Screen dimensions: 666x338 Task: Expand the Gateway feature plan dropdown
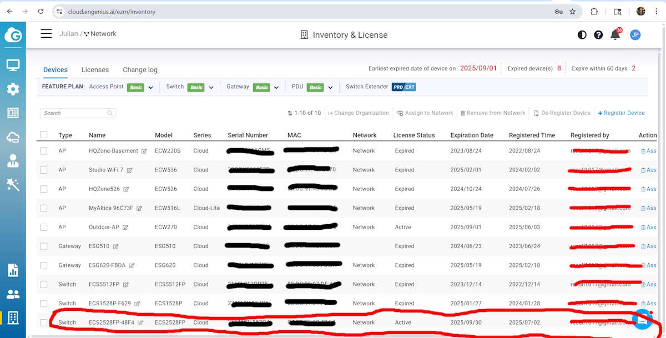[x=276, y=88]
